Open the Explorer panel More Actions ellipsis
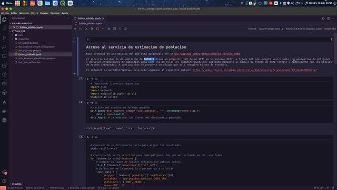This screenshot has height=190, width=337. 68,18
